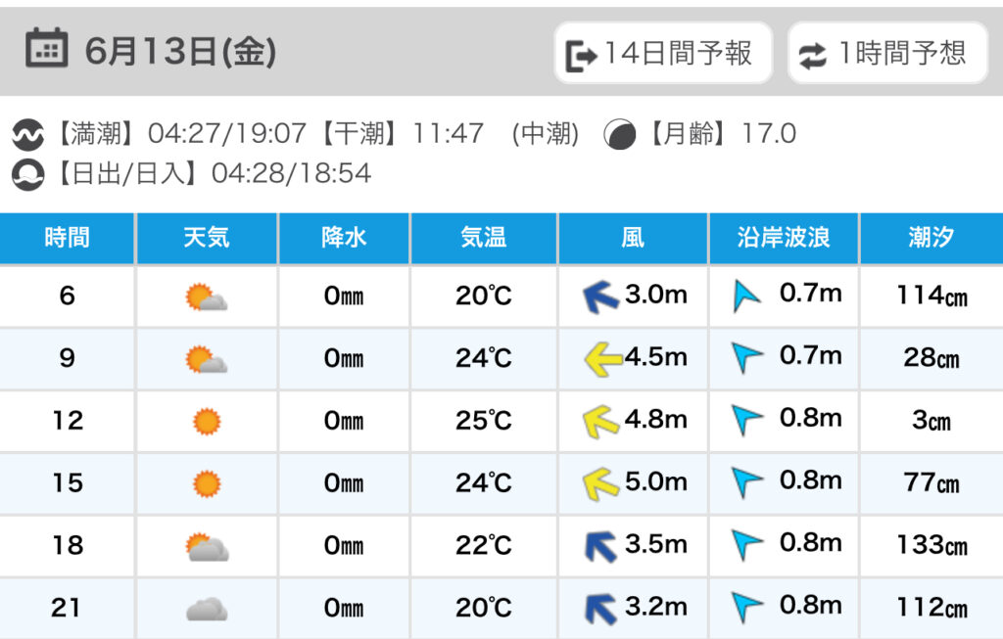This screenshot has width=1003, height=639.
Task: Click the wave direction arrow at 6時
Action: point(746,297)
